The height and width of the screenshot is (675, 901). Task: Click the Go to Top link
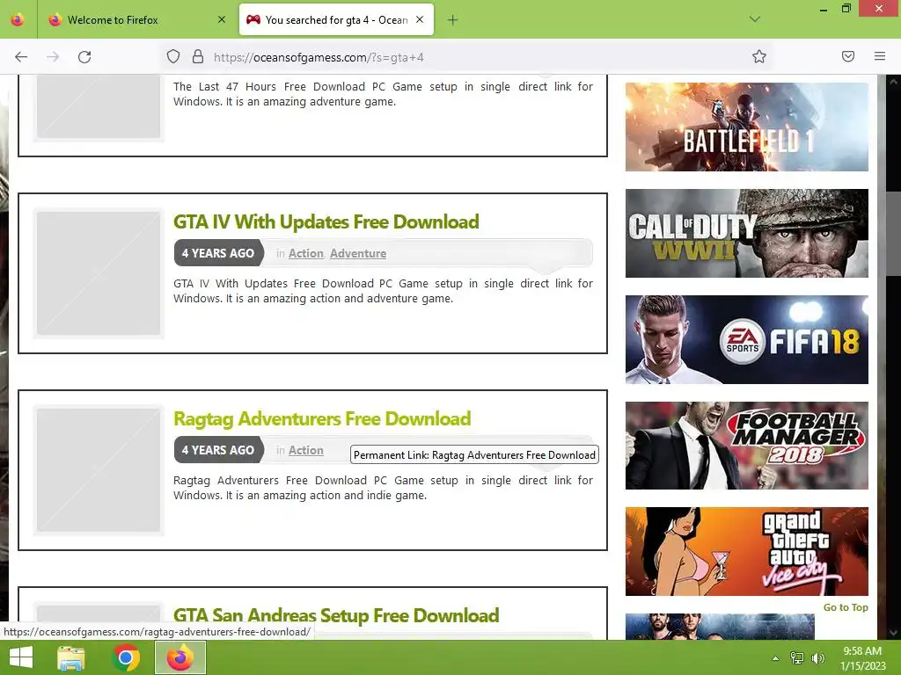click(x=846, y=607)
